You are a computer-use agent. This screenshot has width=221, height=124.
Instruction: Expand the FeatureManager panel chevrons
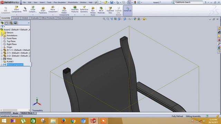click(29, 23)
